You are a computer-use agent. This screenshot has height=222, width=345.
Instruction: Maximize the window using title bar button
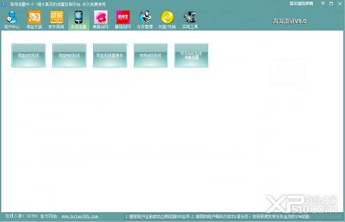[x=331, y=4]
